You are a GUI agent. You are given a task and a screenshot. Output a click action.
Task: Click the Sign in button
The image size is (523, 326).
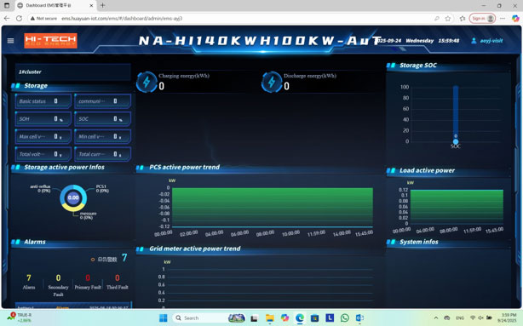[482, 19]
